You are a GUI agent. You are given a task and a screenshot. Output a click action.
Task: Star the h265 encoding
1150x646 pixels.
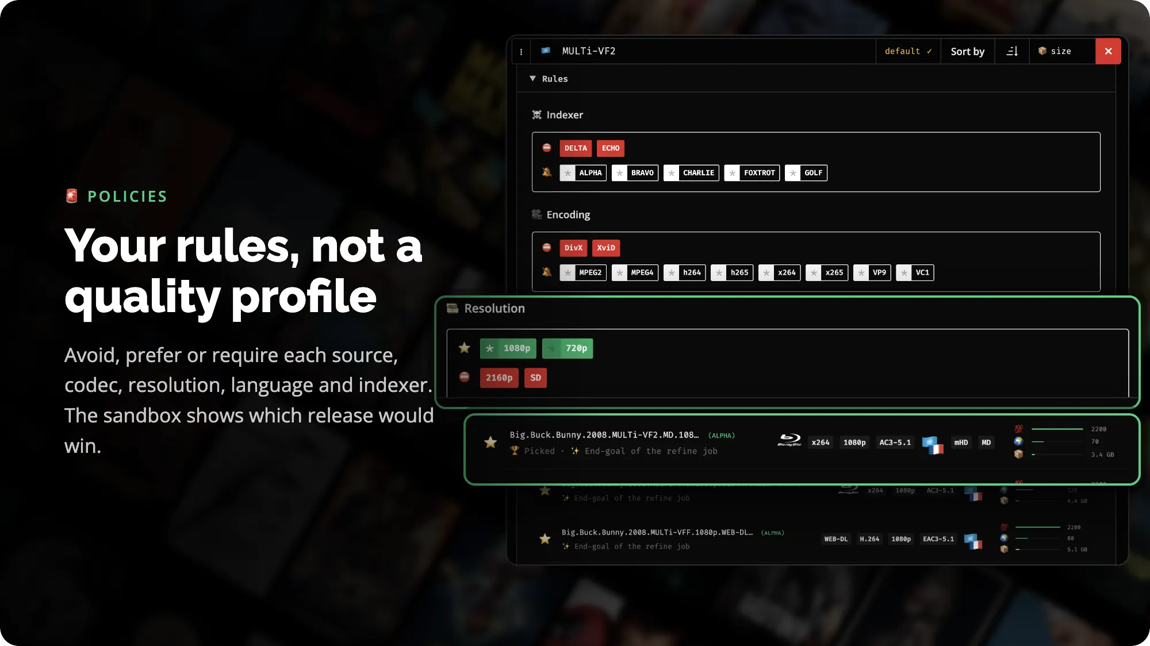[x=719, y=272]
